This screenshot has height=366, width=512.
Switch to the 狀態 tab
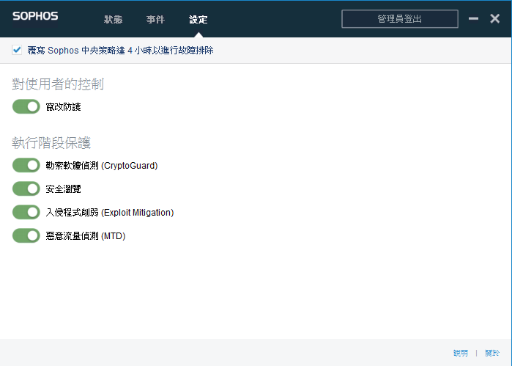113,19
